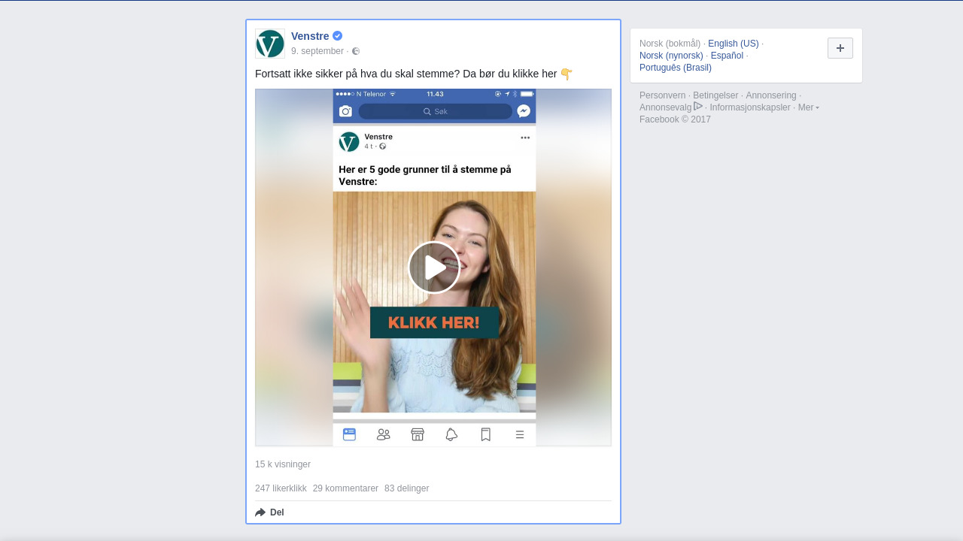Click the plus button to add languages

pyautogui.click(x=840, y=48)
